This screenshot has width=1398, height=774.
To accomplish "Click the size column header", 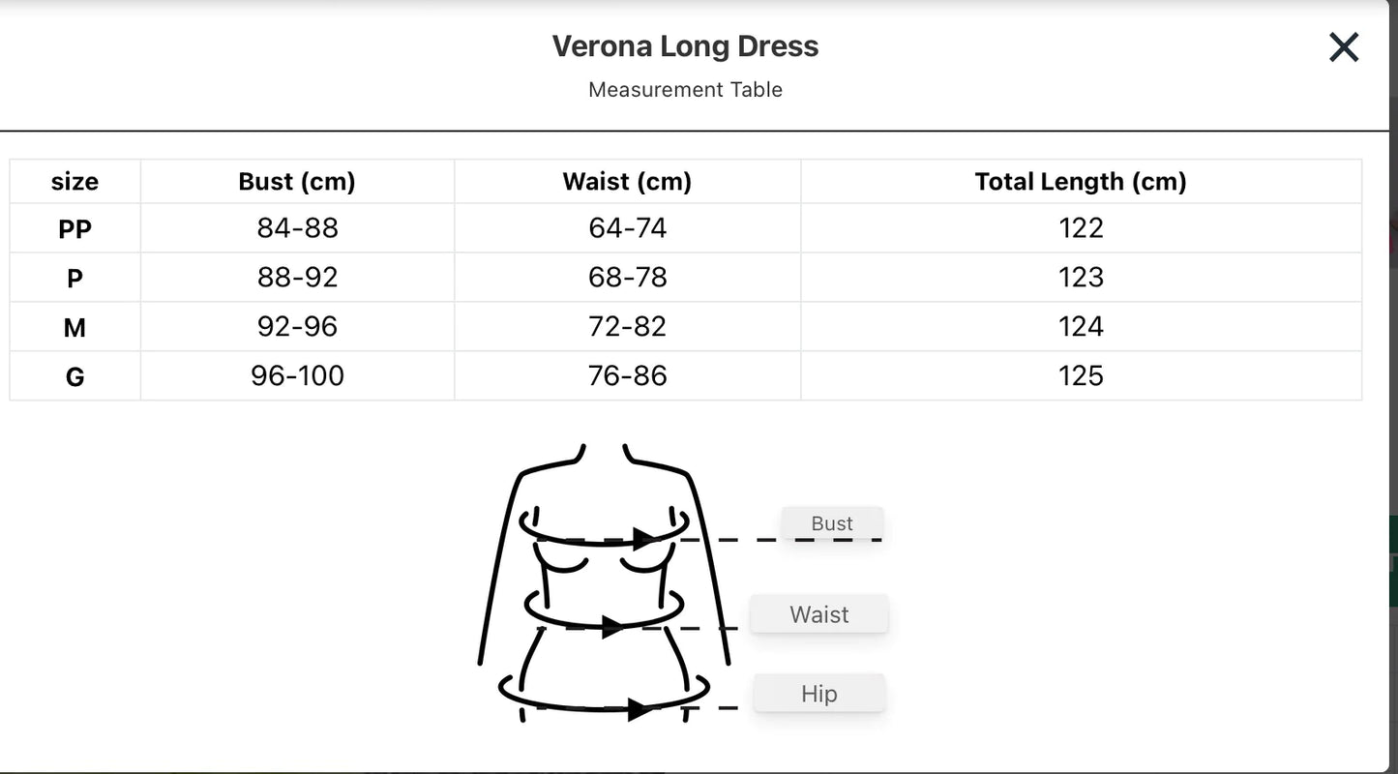I will 74,181.
